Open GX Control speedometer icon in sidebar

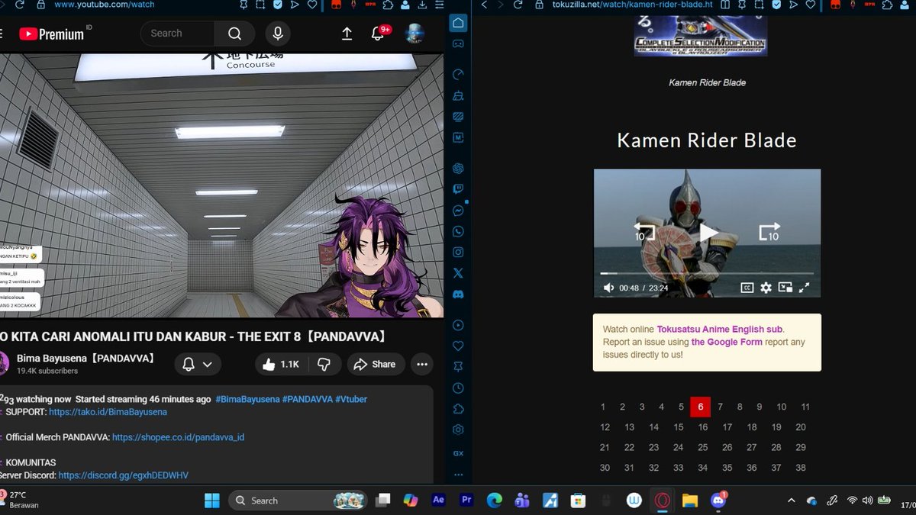(x=458, y=74)
